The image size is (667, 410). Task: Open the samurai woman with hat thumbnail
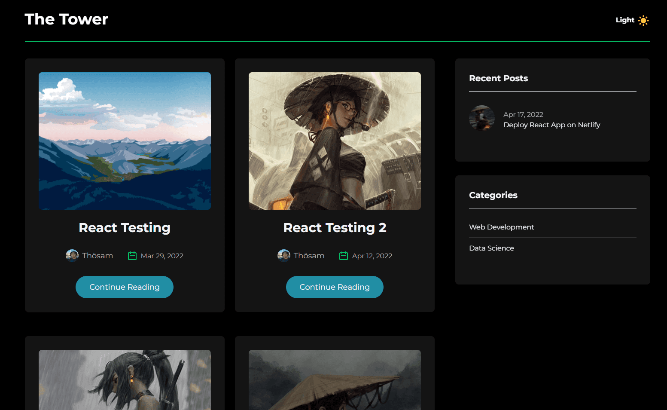coord(335,141)
